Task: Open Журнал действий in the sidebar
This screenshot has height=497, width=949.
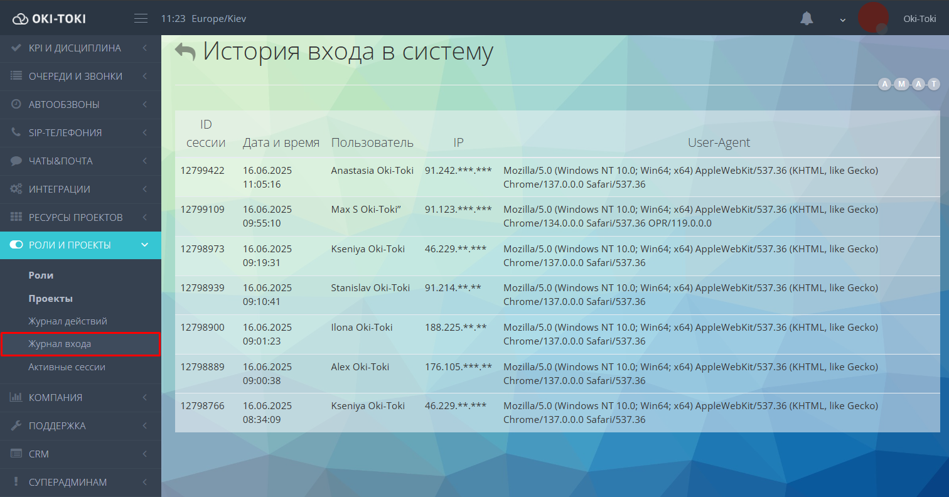Action: coord(68,321)
